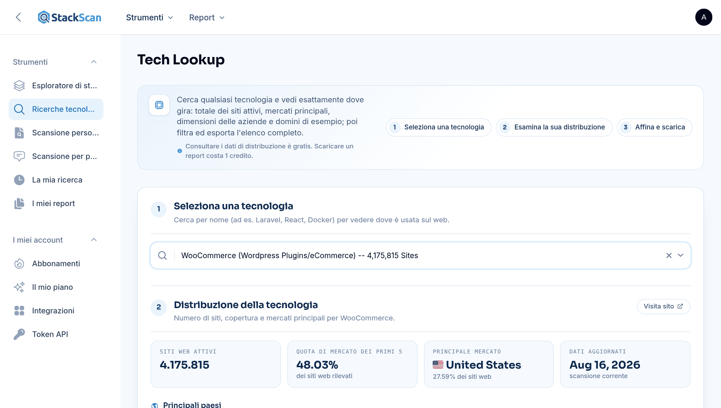Click the Aug 16, 2026 date value

click(x=604, y=365)
